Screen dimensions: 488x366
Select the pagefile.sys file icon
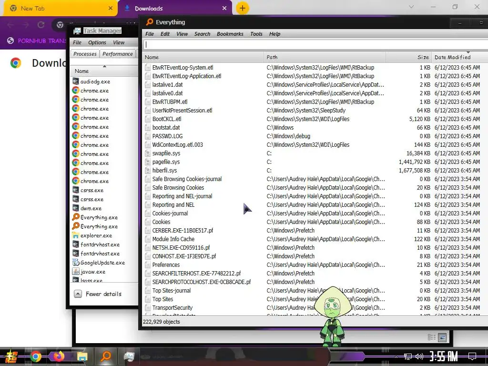148,162
